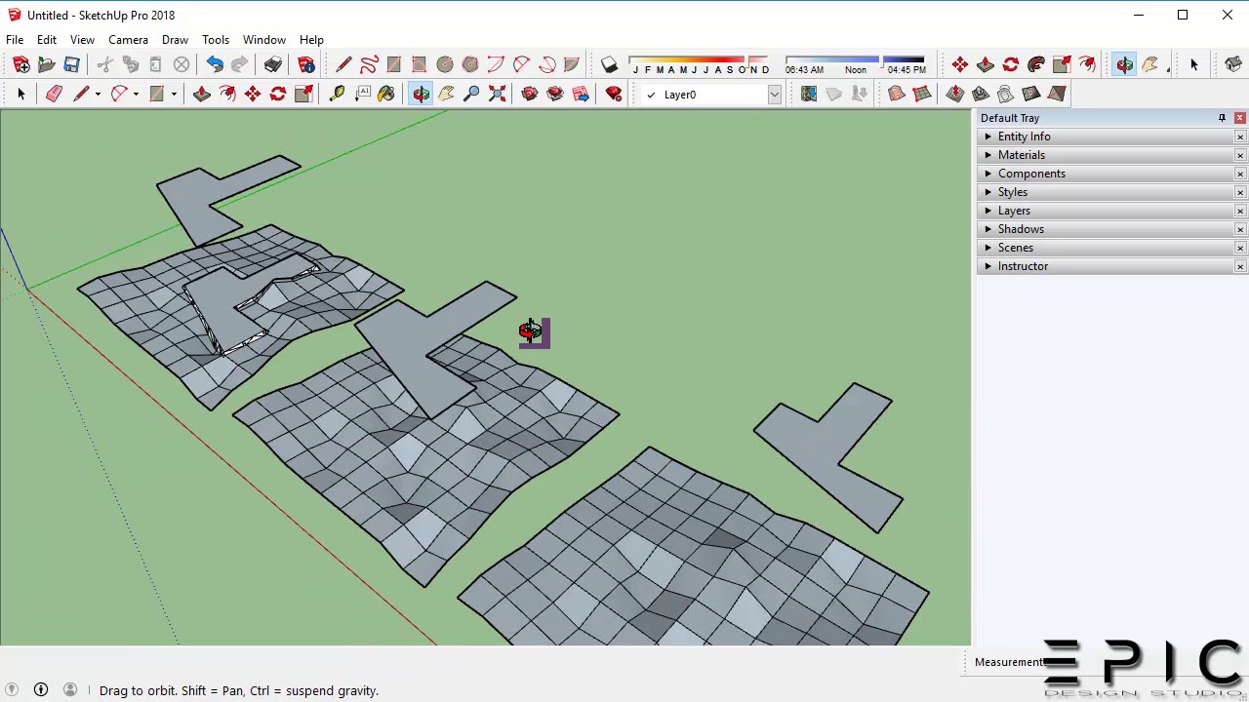Expand the Entity Info panel
The height and width of the screenshot is (702, 1249).
[x=988, y=136]
